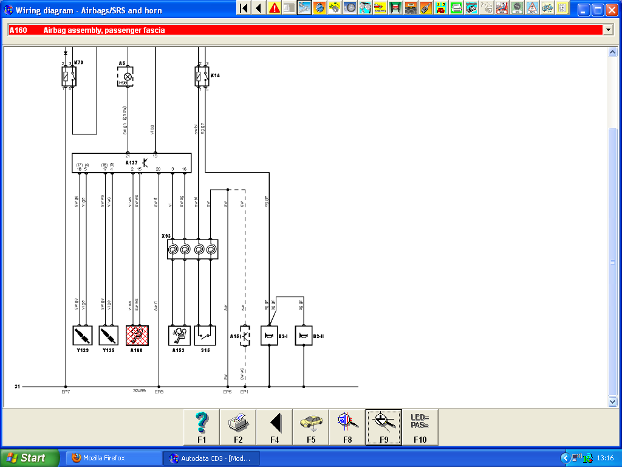The height and width of the screenshot is (467, 622).
Task: Select the S15 switch symbol
Action: pyautogui.click(x=205, y=336)
